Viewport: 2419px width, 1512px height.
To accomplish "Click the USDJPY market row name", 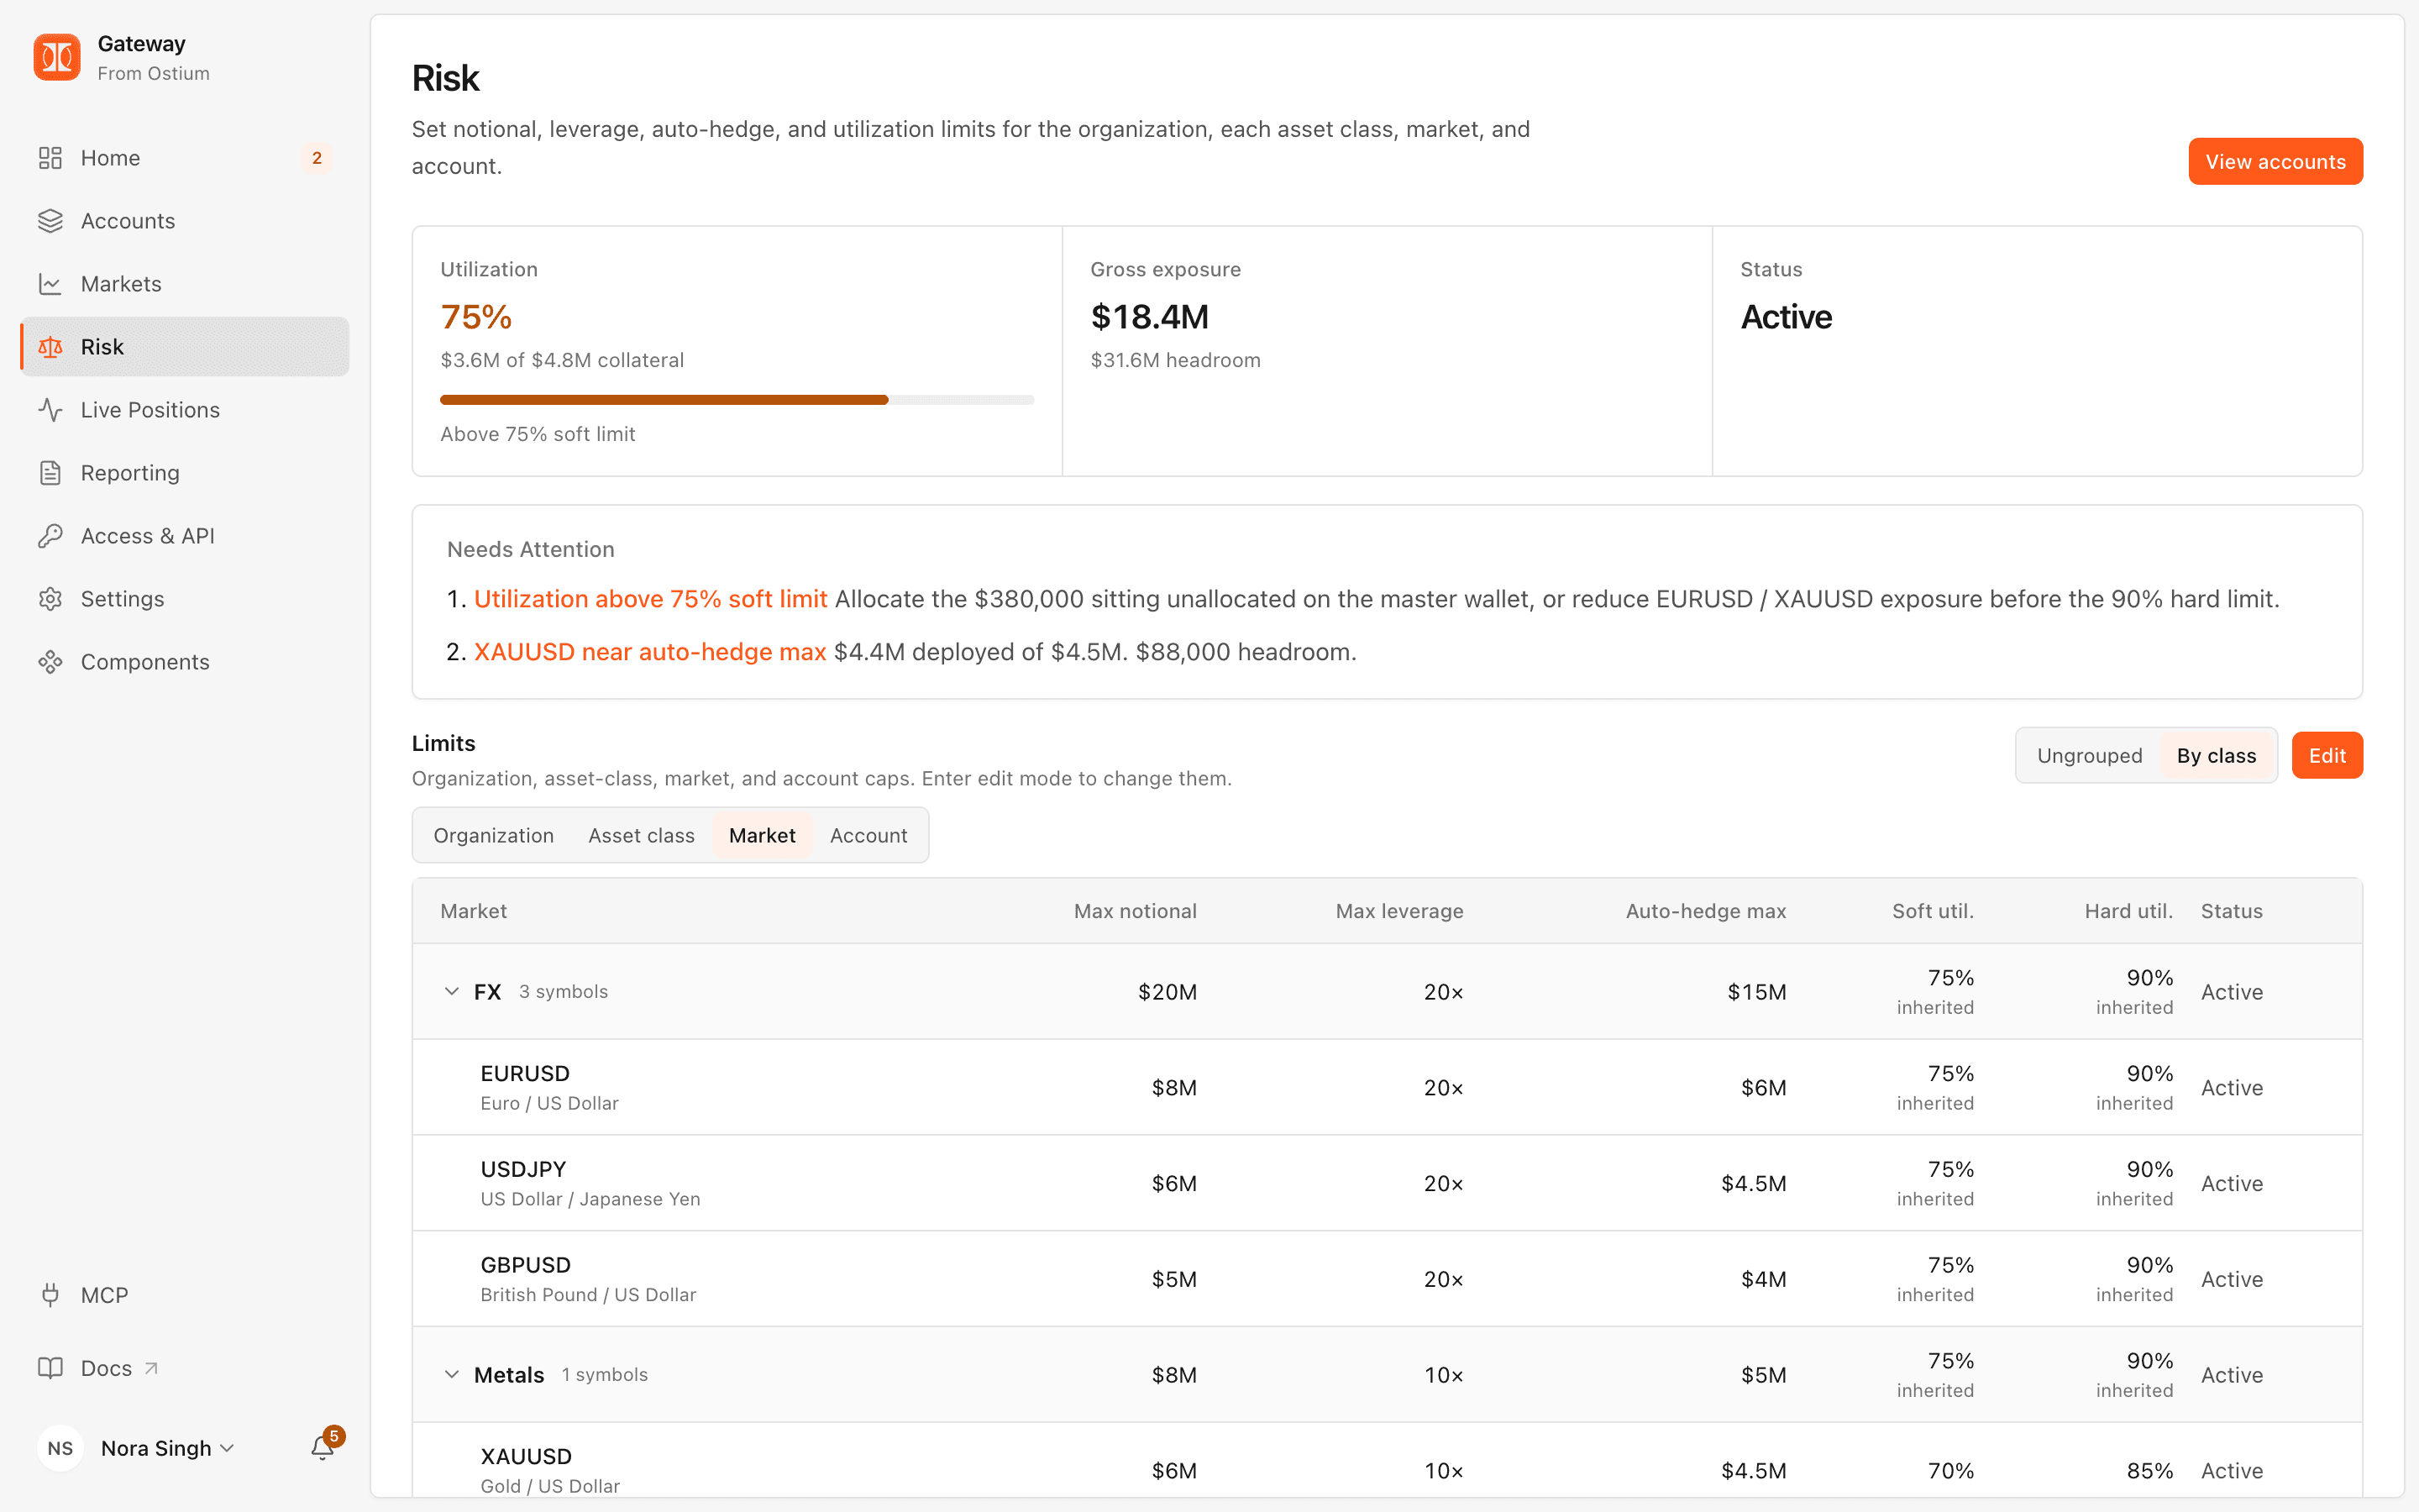I will point(522,1169).
